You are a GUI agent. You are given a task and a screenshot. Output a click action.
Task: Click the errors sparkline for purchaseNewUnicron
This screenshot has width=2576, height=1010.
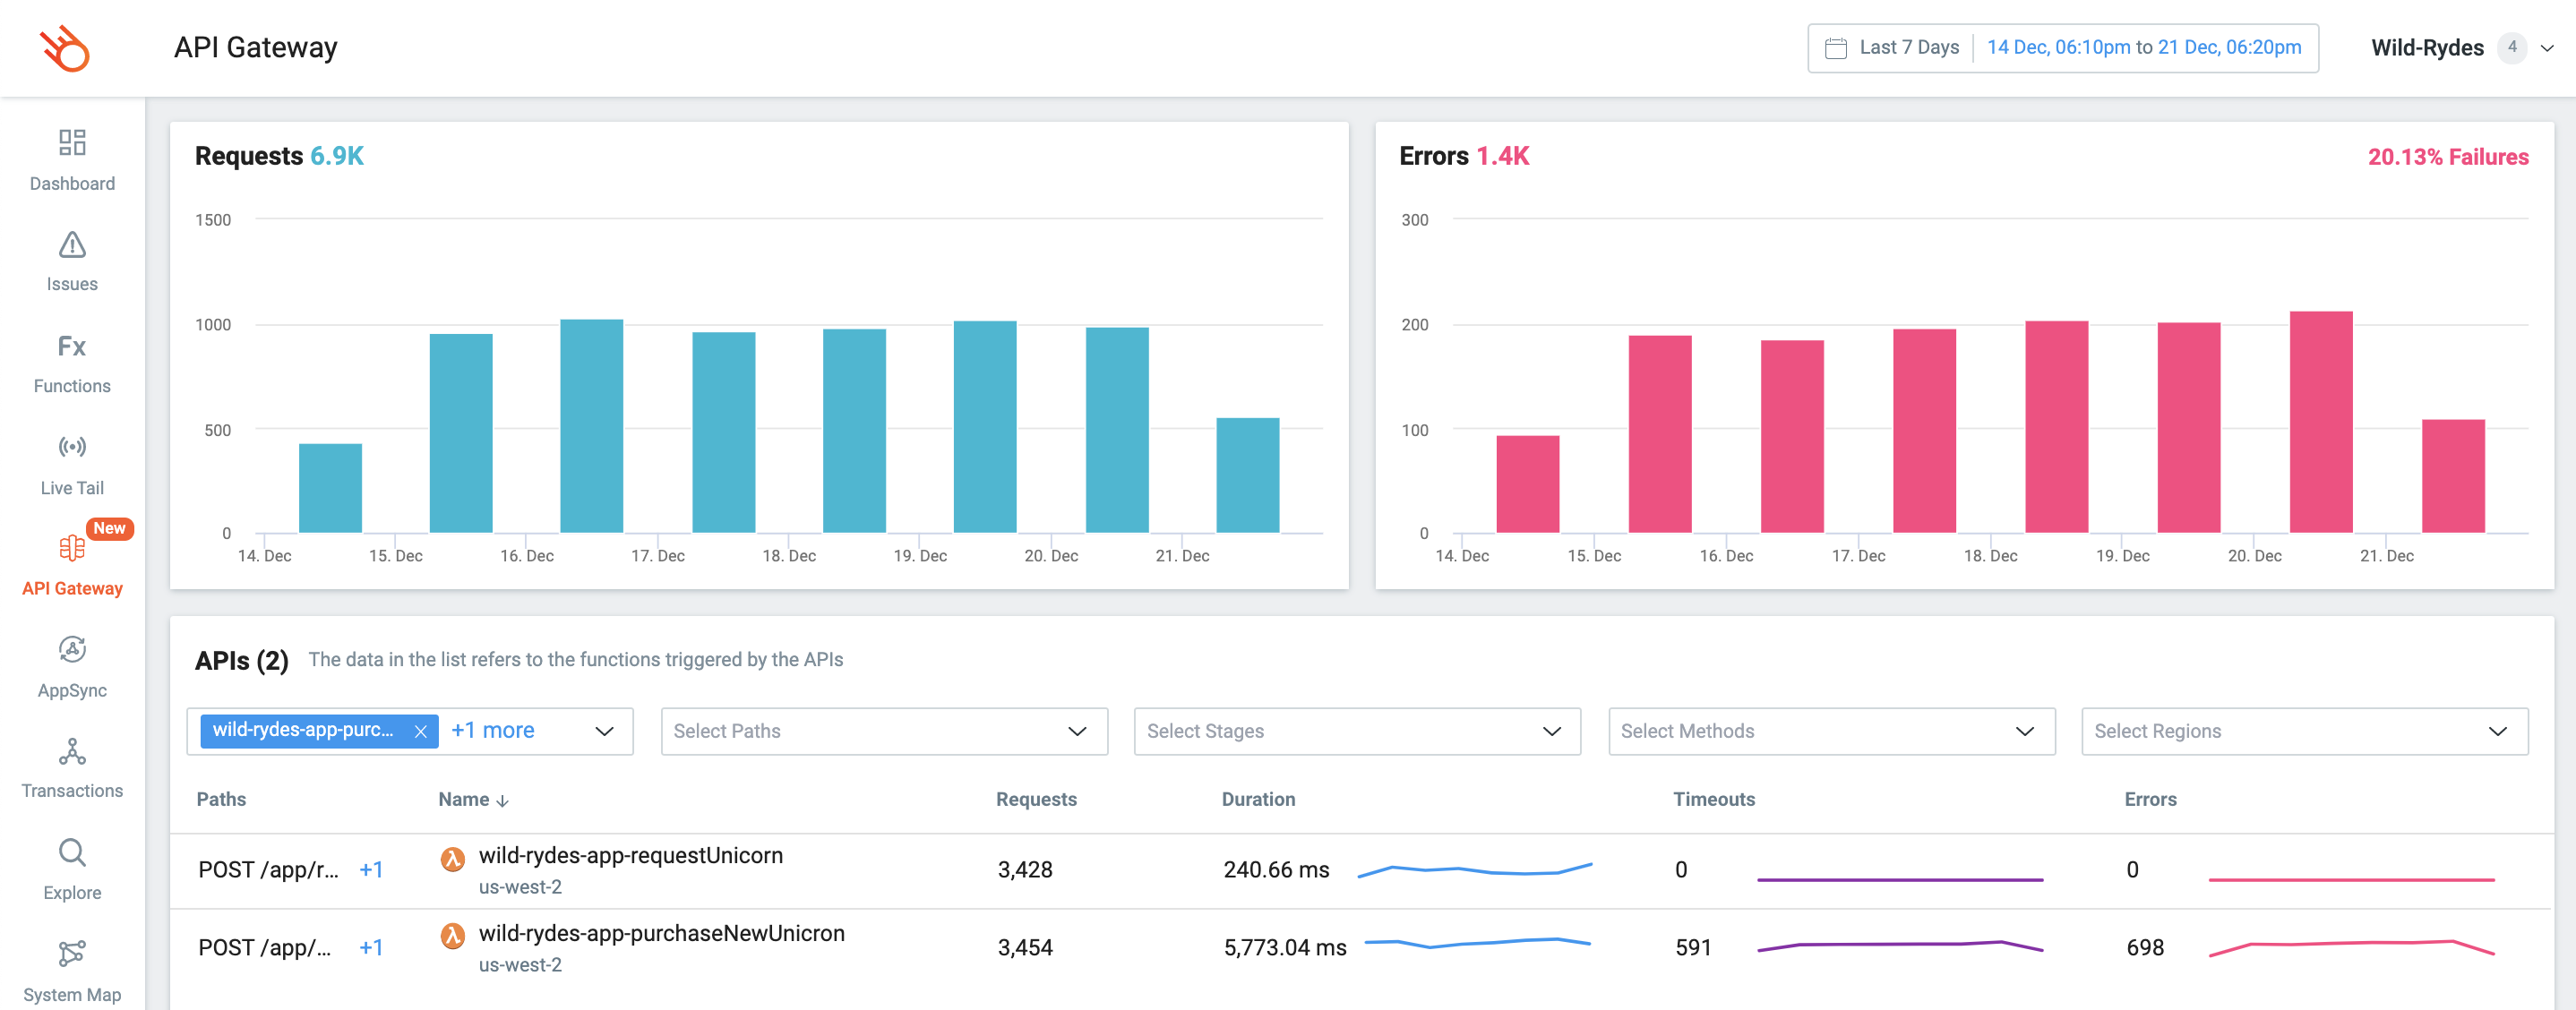(2352, 948)
